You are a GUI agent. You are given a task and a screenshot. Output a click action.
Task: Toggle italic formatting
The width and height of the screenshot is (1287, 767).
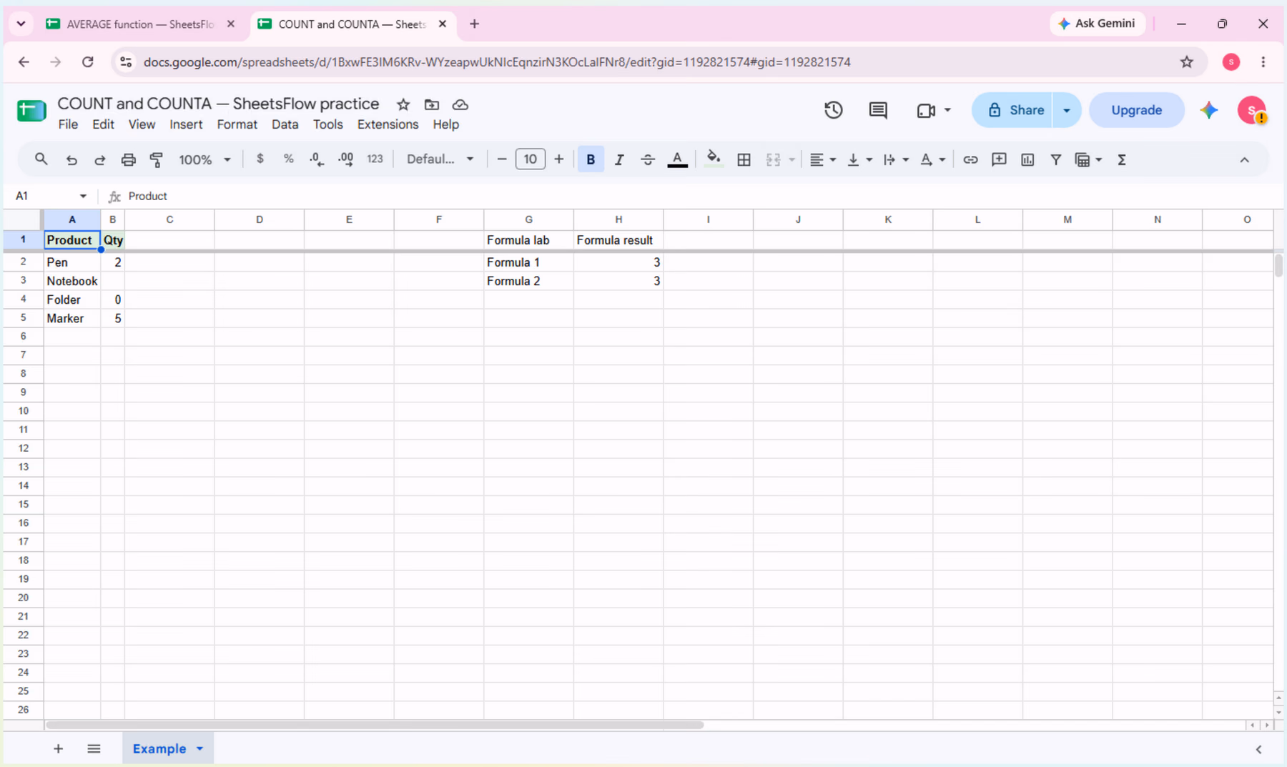point(619,159)
